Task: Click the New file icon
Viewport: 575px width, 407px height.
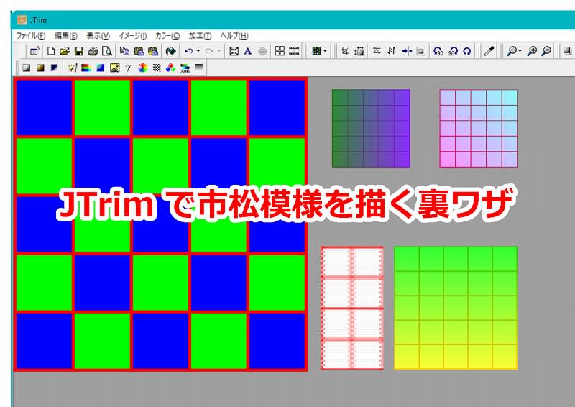Action: coord(51,51)
